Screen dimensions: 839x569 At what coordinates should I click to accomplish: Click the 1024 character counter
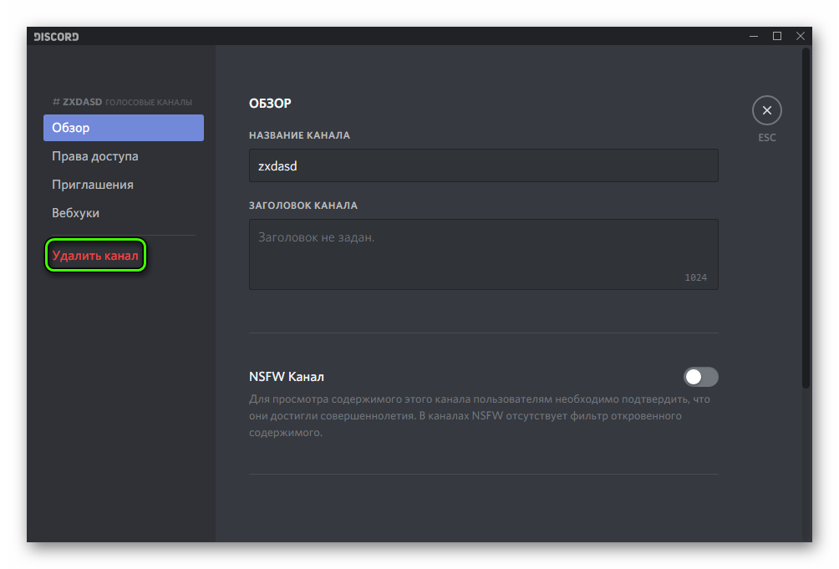695,277
